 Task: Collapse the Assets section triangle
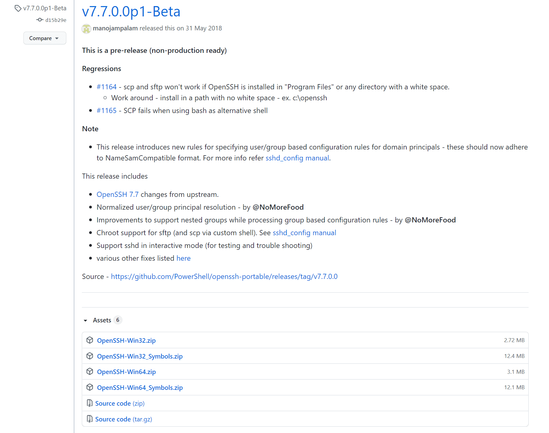[85, 320]
